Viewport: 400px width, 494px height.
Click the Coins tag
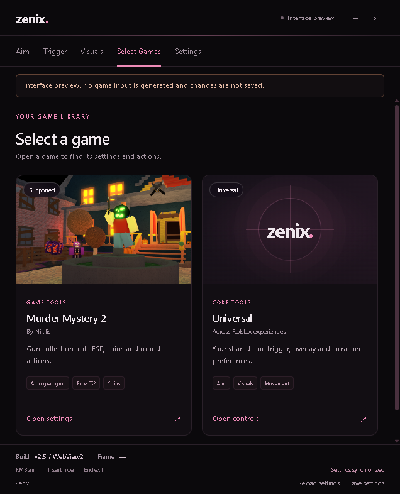pos(114,383)
